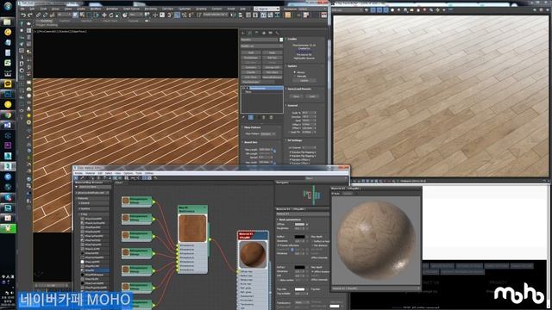Viewport: 552px width, 310px height.
Task: Click the object color swatch beside name field
Action: pyautogui.click(x=281, y=40)
